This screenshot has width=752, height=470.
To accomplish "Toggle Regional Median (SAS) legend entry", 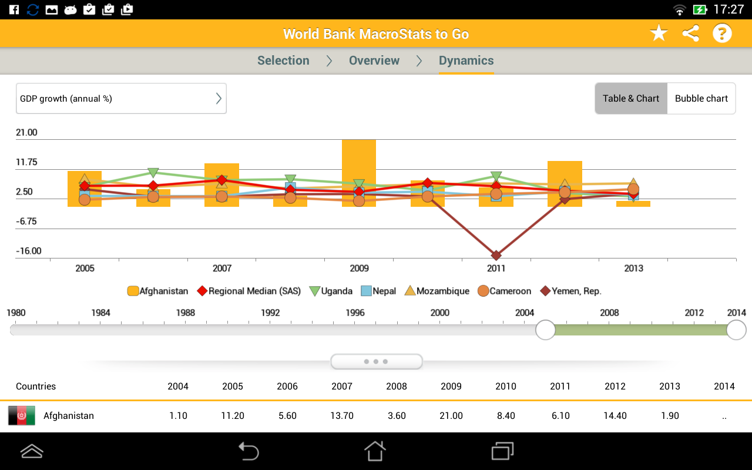I will coord(248,291).
